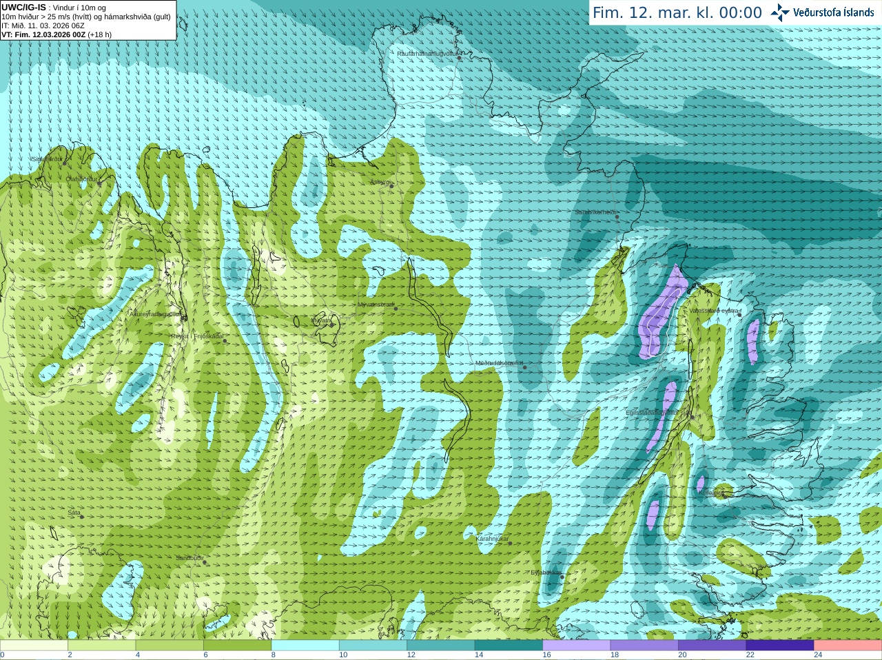The image size is (882, 660).
Task: Click the VT: Fim. 12.03.2026 00Z line
Action: (x=43, y=34)
